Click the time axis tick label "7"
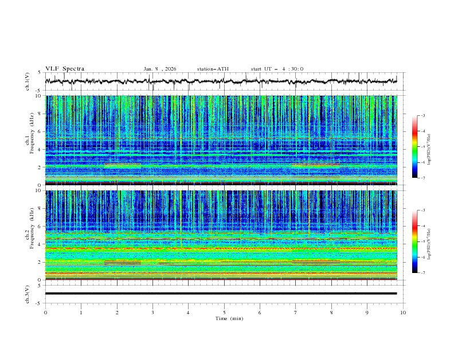 tap(296, 313)
